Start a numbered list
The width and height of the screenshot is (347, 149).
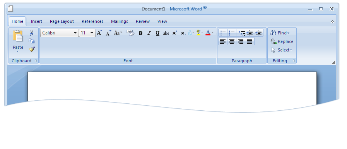pyautogui.click(x=232, y=33)
